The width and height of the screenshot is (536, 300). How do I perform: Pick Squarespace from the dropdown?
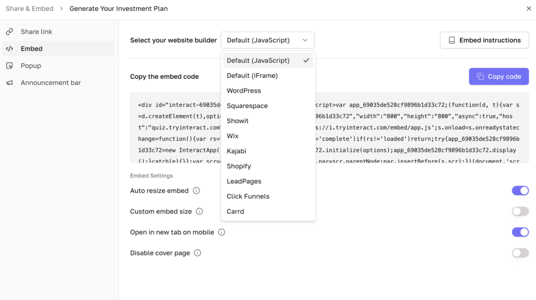268,106
